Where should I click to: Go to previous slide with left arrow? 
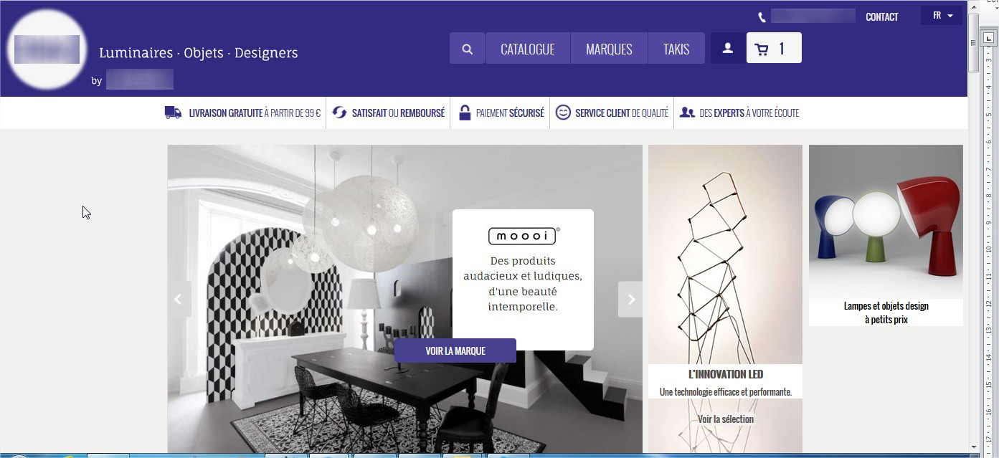179,300
